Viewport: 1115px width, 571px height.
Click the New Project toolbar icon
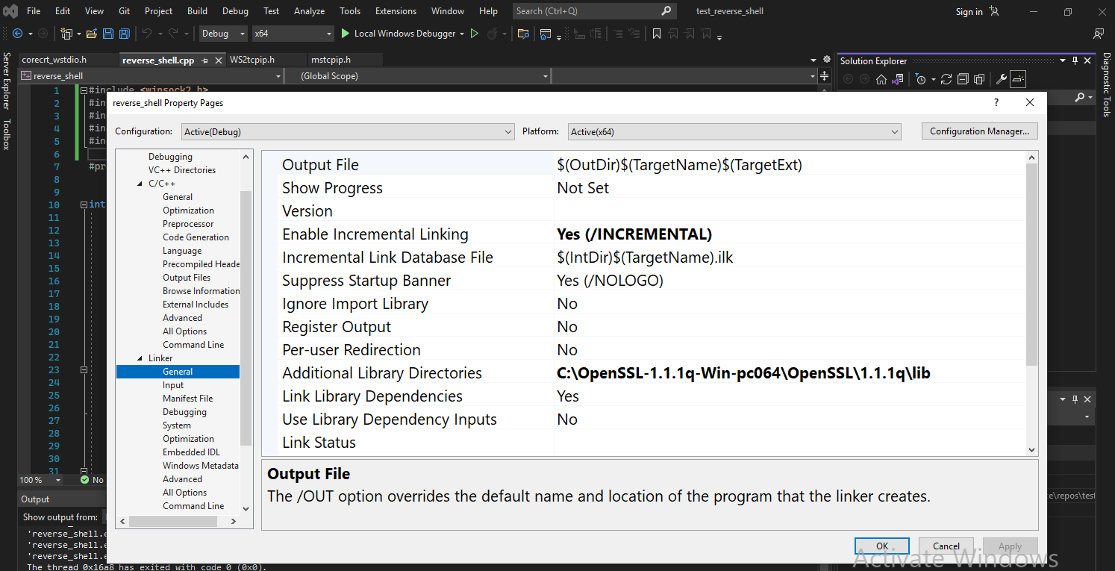(66, 34)
